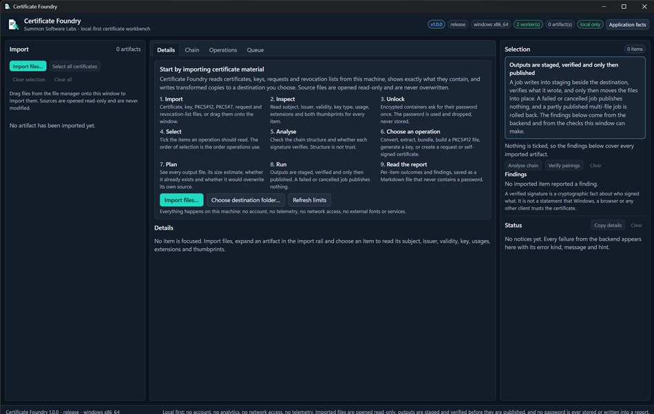Click Clear selection in Import panel

pos(29,80)
